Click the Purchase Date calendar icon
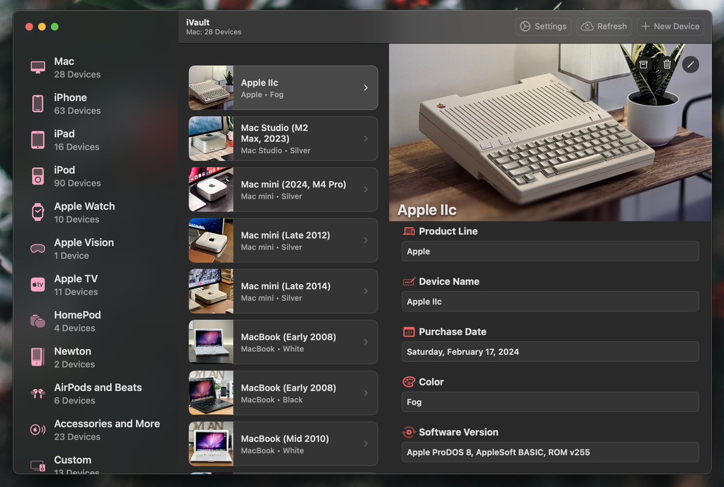Screen dimensions: 724x487 pyautogui.click(x=409, y=332)
